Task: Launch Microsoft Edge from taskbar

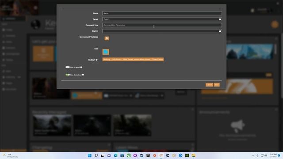Action: pos(115,155)
